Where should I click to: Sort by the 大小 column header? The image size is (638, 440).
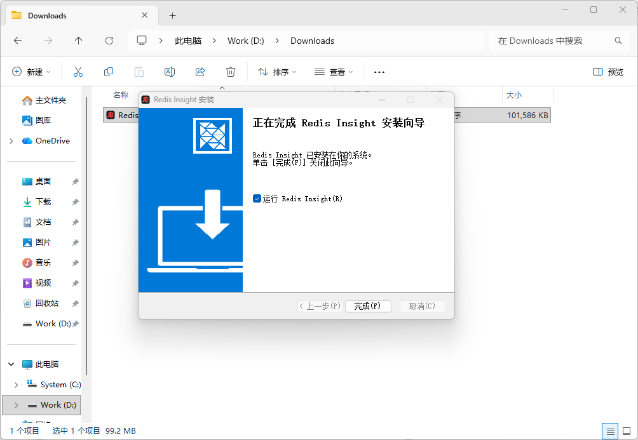pos(514,95)
